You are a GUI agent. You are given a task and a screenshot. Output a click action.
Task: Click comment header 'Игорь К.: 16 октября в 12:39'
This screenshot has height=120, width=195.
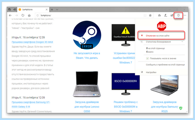click(x=28, y=37)
